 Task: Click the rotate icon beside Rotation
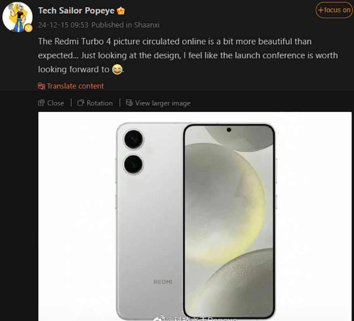(81, 103)
